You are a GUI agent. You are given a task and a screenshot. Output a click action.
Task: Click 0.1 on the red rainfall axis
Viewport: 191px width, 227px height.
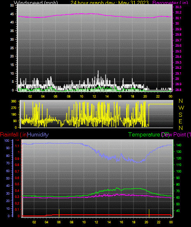[x=17, y=209]
